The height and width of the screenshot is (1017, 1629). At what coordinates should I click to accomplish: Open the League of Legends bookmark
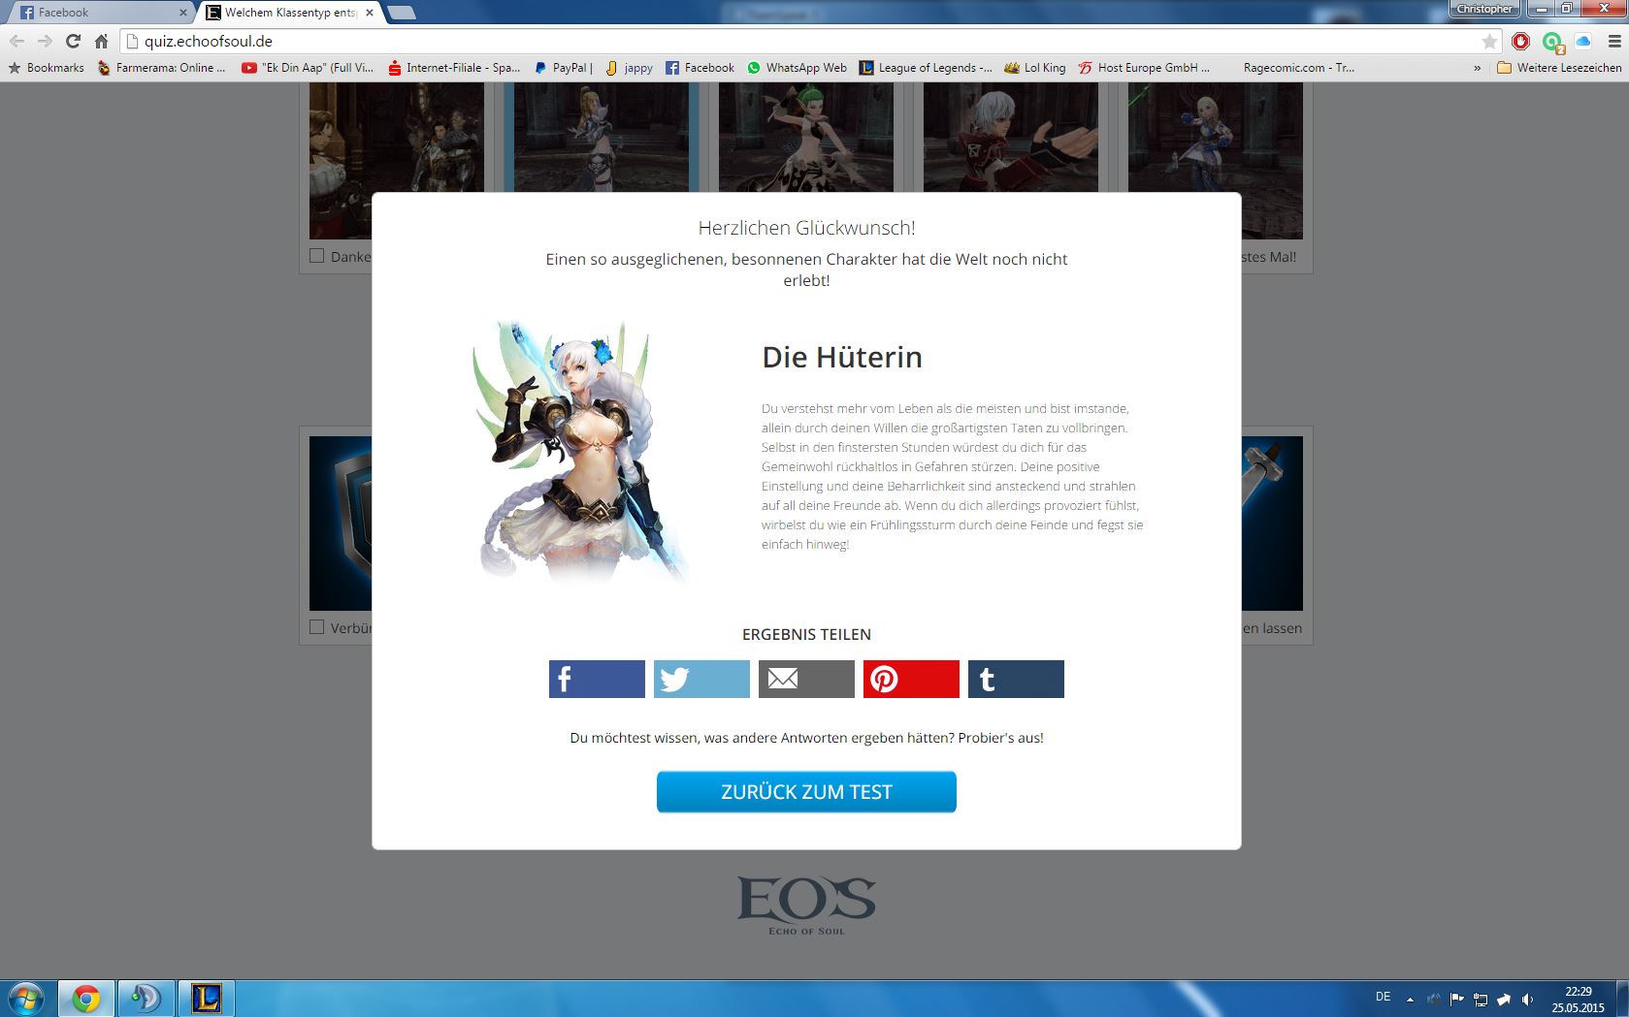[x=926, y=68]
